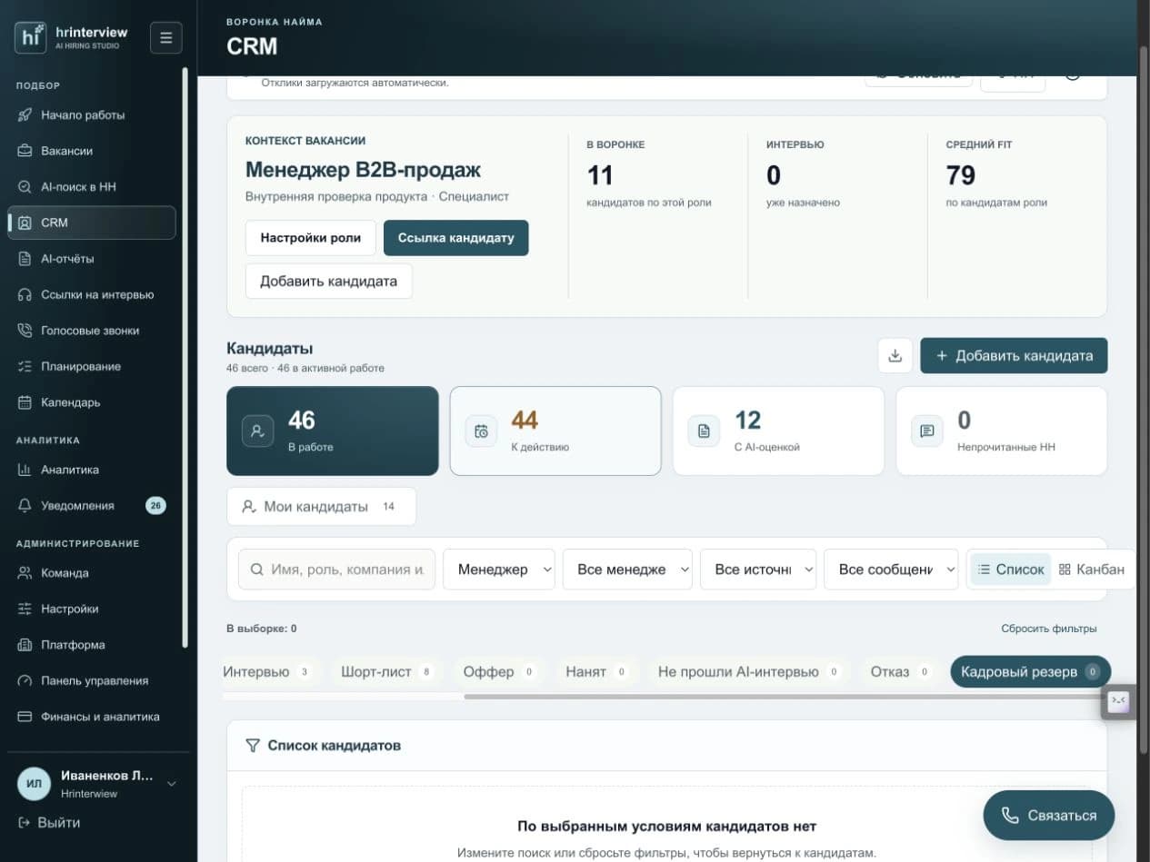Switch to Канбан view
The width and height of the screenshot is (1150, 862).
[1091, 570]
